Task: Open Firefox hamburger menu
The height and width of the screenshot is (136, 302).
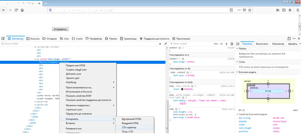Action: pos(298,10)
